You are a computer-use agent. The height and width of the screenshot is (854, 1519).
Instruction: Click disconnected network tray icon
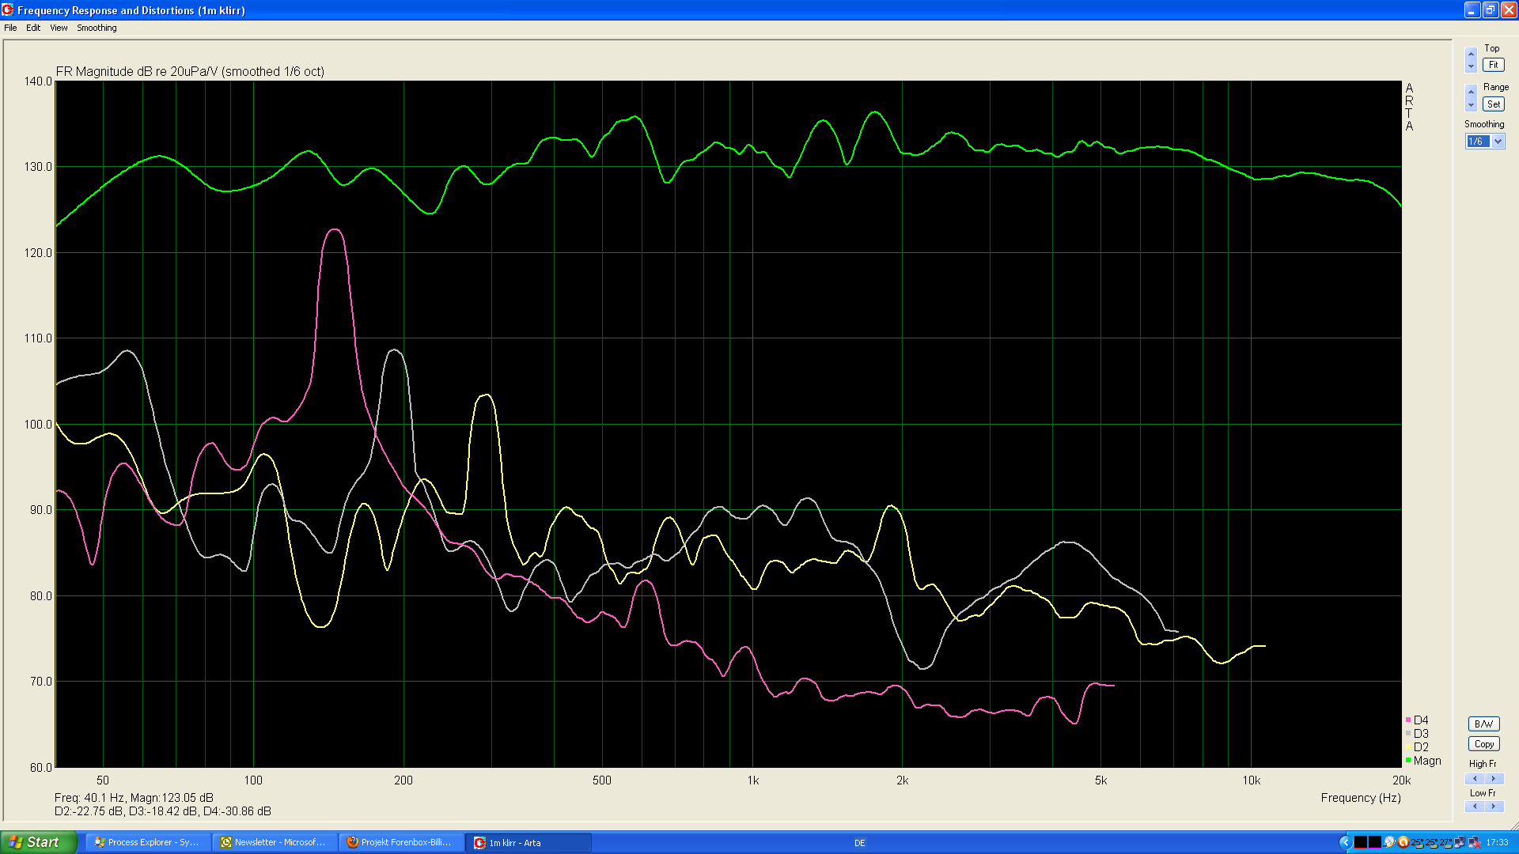pos(1475,842)
